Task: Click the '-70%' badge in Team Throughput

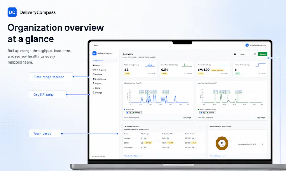Action: (x=128, y=74)
